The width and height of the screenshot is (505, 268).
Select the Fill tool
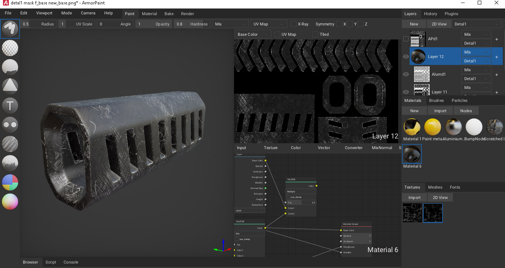10,67
